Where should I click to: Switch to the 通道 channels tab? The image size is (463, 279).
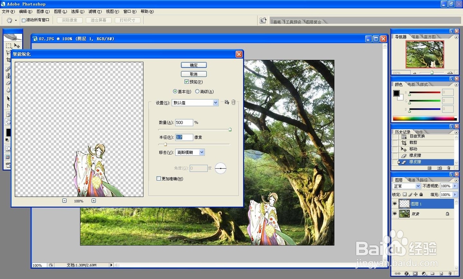click(x=411, y=179)
